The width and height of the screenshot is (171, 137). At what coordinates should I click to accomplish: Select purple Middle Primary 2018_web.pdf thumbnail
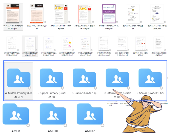pos(109,14)
